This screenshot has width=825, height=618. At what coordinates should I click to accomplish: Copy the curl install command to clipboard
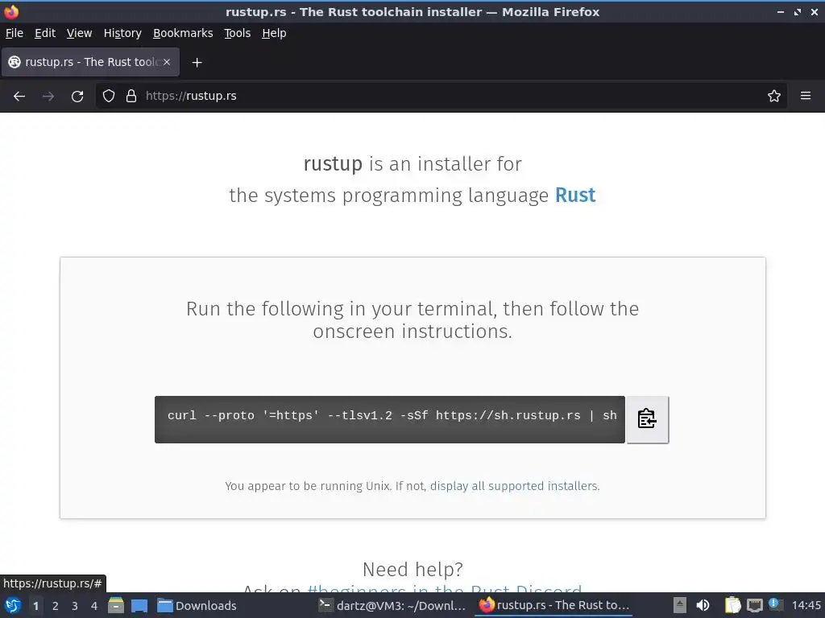(x=647, y=419)
